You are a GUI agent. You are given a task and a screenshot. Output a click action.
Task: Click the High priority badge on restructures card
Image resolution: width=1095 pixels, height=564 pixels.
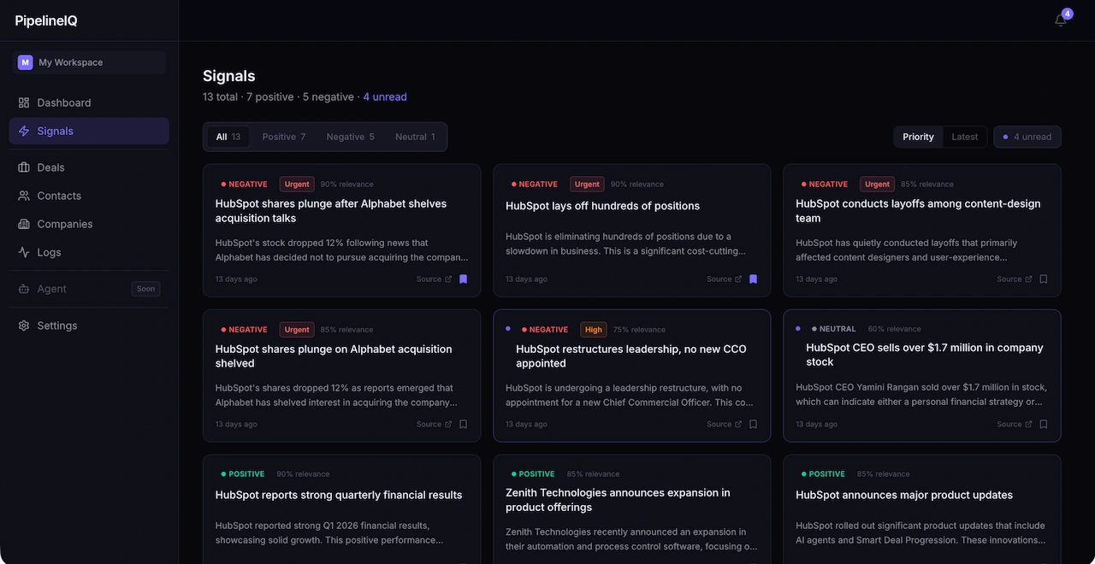coord(594,330)
